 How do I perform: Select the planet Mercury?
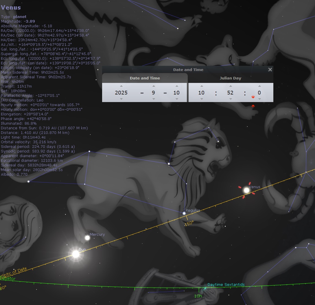87,238
